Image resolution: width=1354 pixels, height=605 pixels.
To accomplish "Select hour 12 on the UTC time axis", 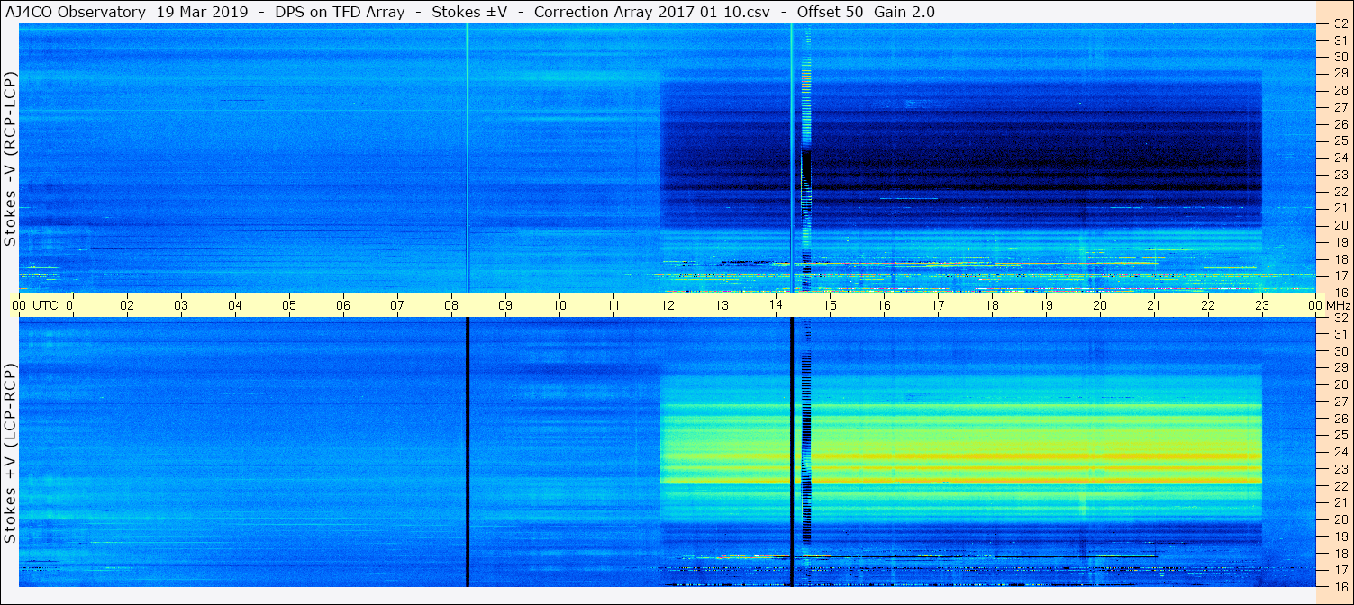I will (x=668, y=305).
